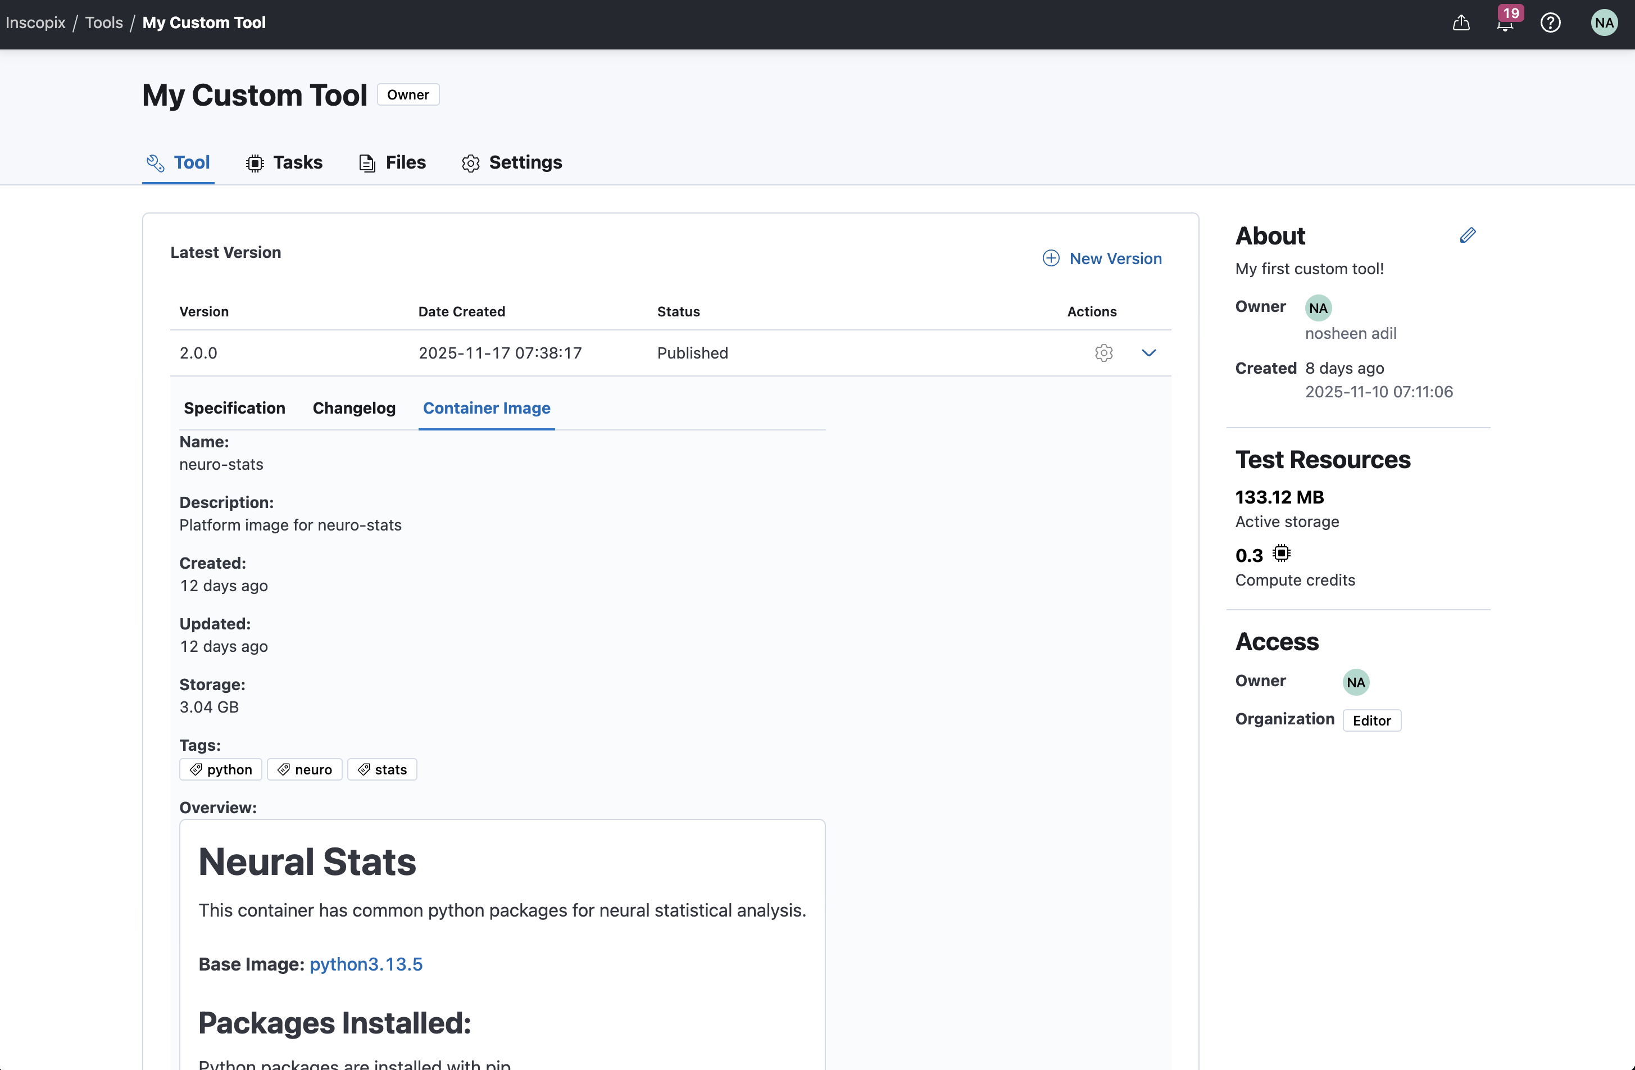1635x1070 pixels.
Task: Click the compute credits chip icon
Action: click(1281, 553)
